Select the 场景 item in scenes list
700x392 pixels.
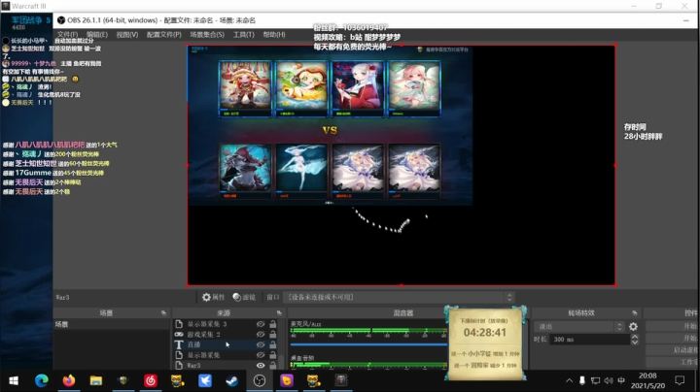[x=112, y=324]
